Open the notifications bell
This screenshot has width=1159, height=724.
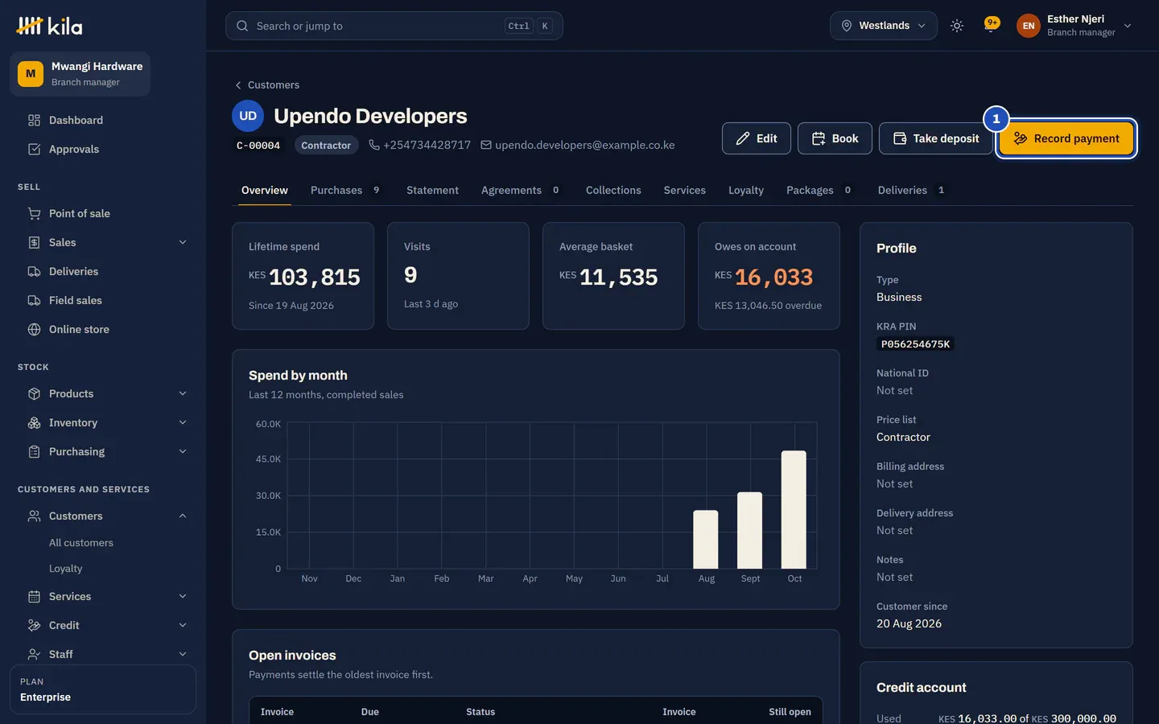click(x=992, y=25)
